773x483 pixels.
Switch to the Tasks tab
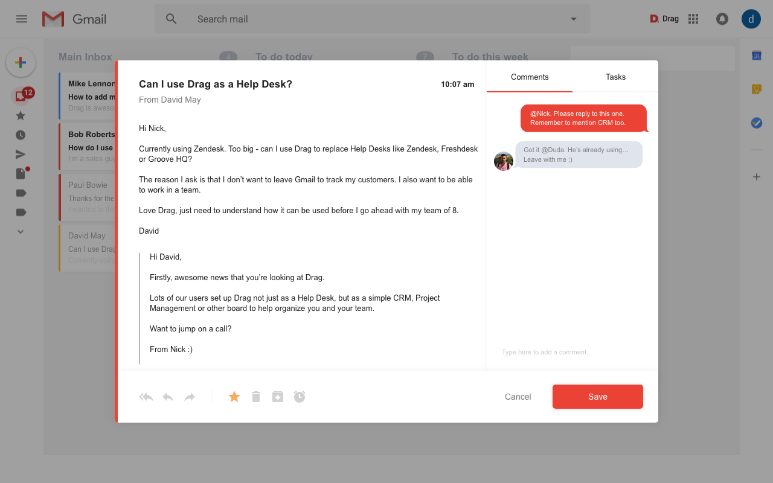click(615, 77)
